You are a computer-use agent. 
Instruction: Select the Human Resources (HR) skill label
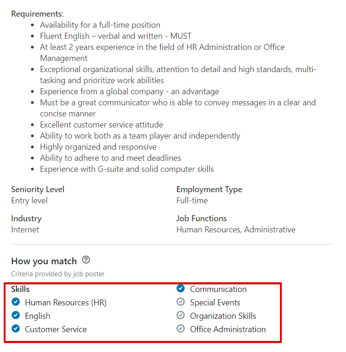[x=66, y=303]
